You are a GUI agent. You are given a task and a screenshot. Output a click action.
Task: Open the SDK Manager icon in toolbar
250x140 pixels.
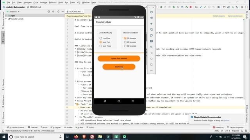tap(237, 7)
